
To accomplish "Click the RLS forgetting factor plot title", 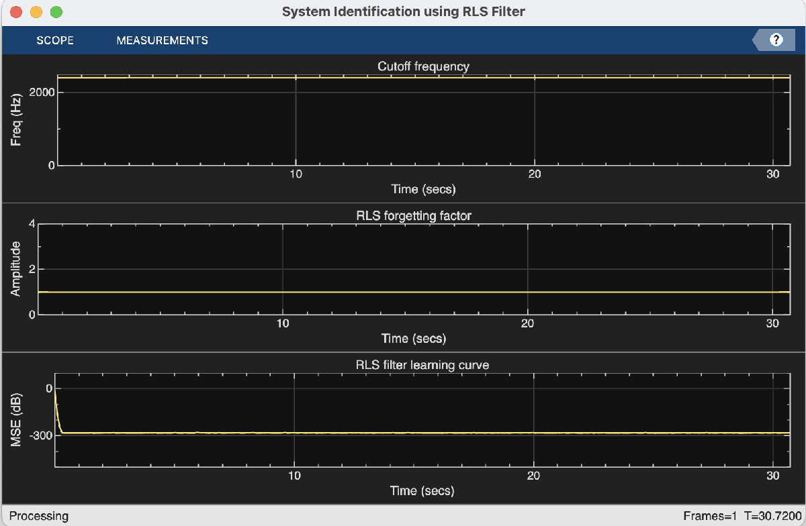I will (415, 215).
